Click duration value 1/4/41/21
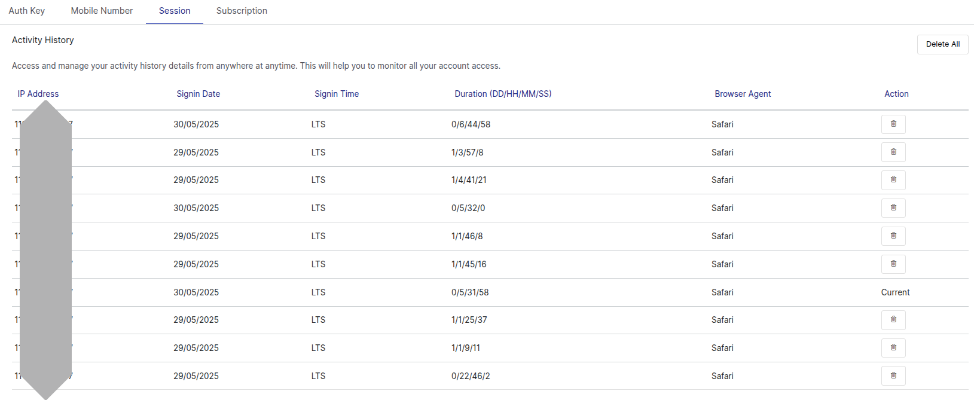 (x=469, y=180)
